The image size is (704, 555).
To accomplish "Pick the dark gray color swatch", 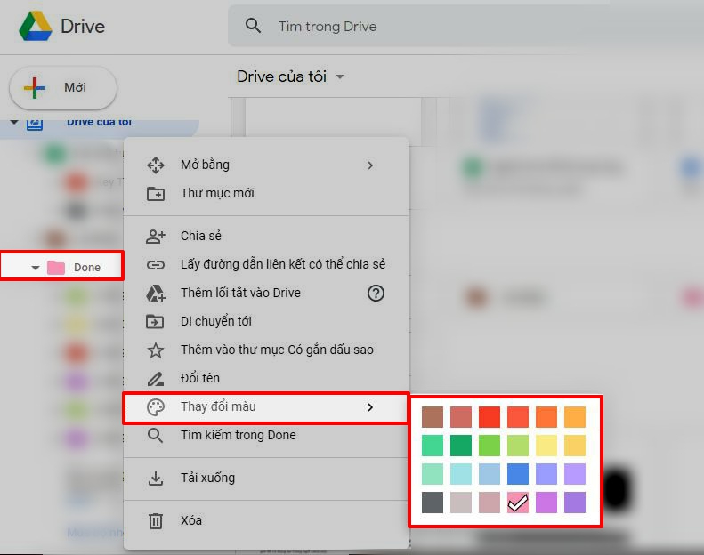I will click(x=433, y=503).
